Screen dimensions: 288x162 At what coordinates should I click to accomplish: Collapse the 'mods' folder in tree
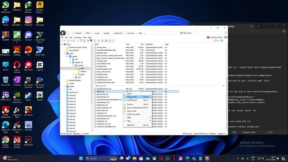tap(65, 54)
